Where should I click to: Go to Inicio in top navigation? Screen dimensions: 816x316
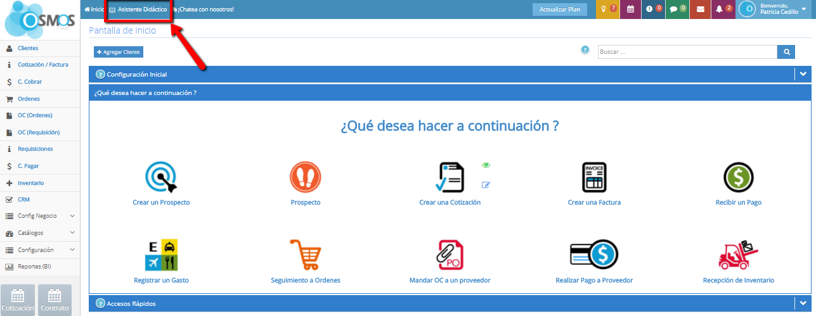[x=94, y=9]
